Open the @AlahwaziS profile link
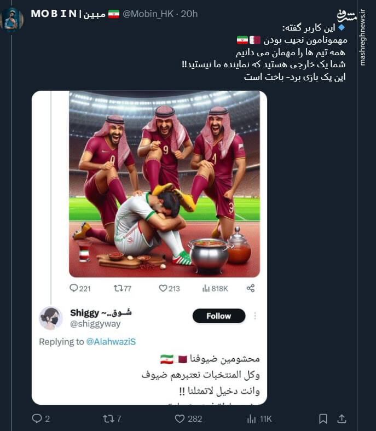 point(111,342)
